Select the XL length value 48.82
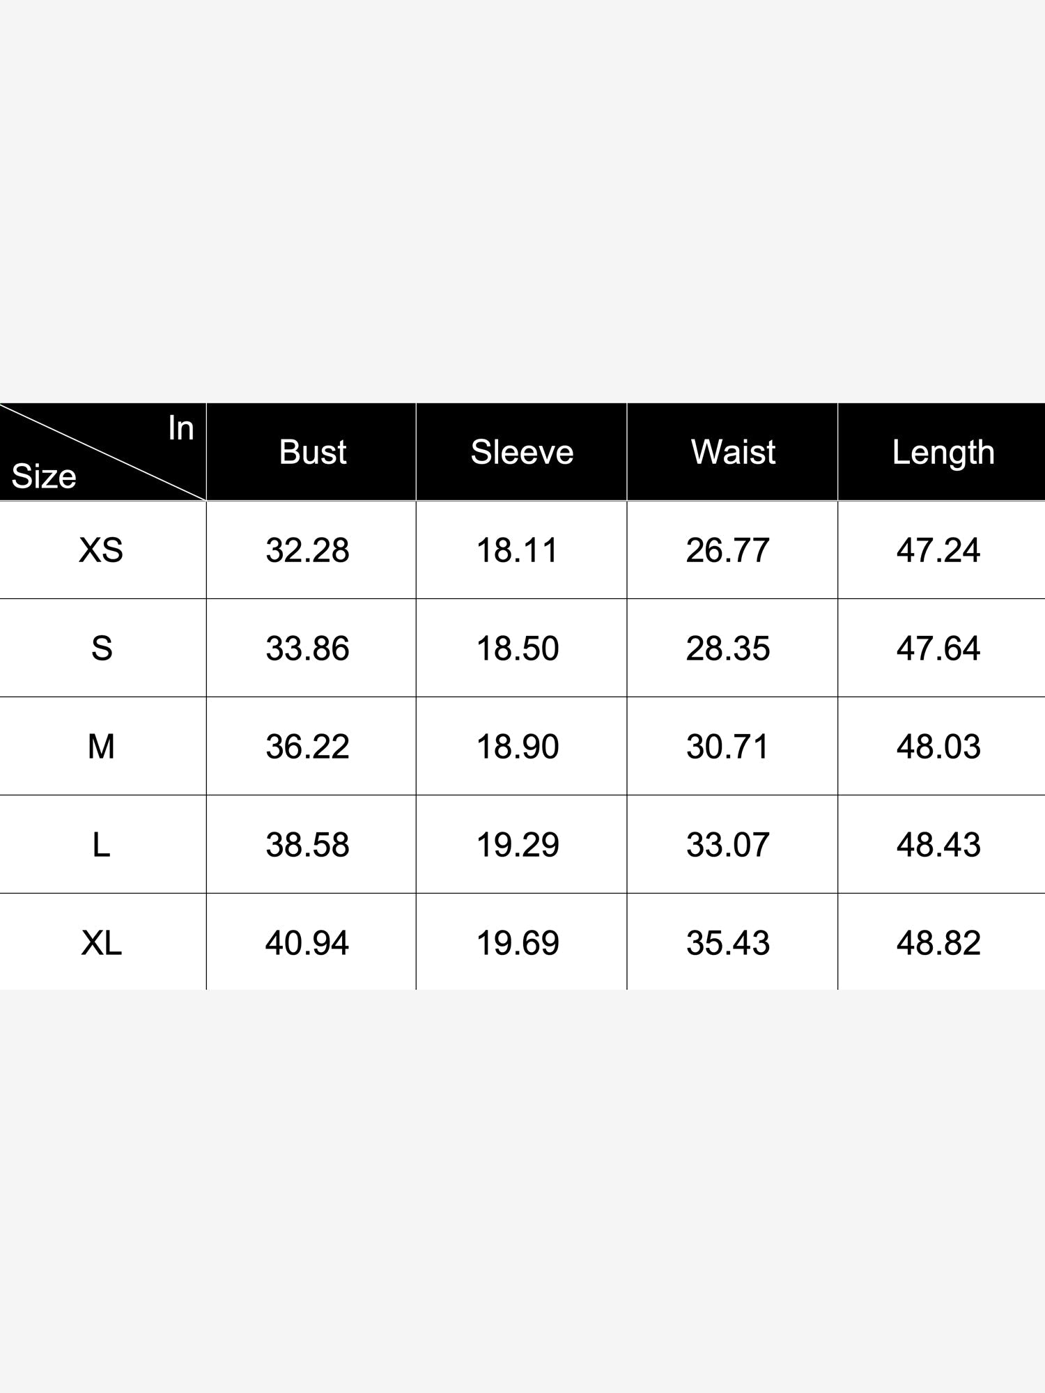This screenshot has height=1393, width=1045. point(938,943)
